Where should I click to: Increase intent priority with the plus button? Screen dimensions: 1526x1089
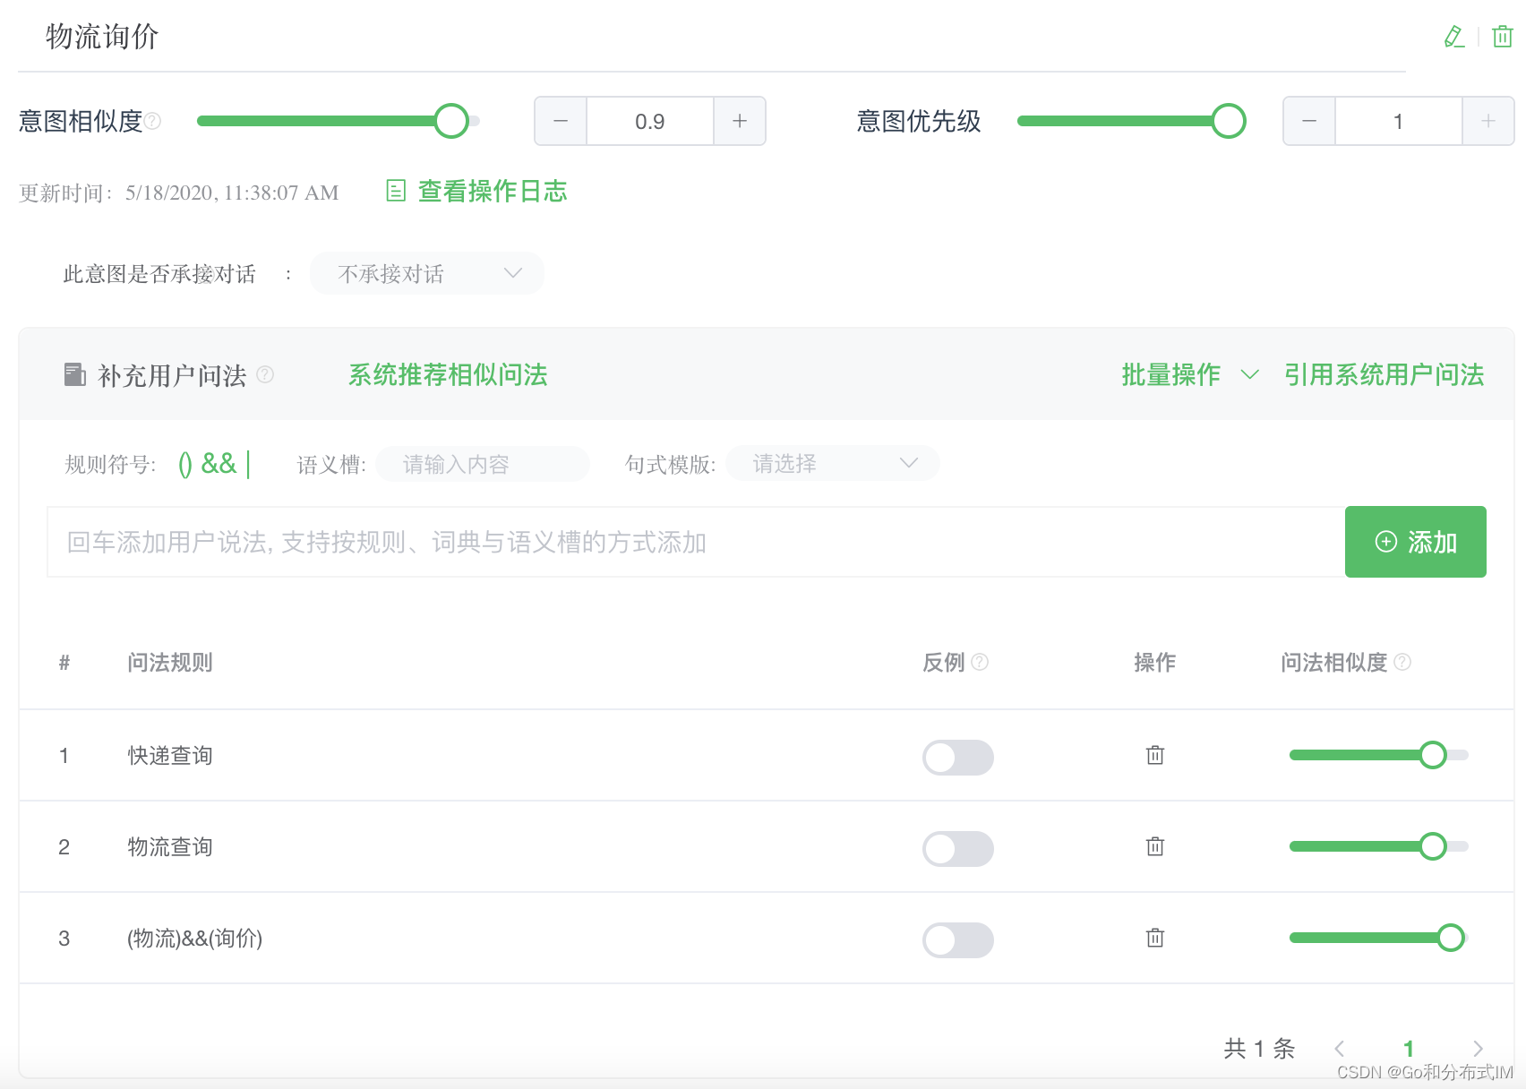coord(1488,121)
